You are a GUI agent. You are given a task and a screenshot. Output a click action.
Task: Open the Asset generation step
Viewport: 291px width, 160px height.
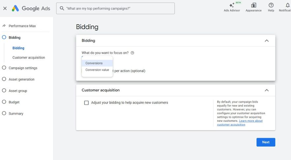point(21,80)
